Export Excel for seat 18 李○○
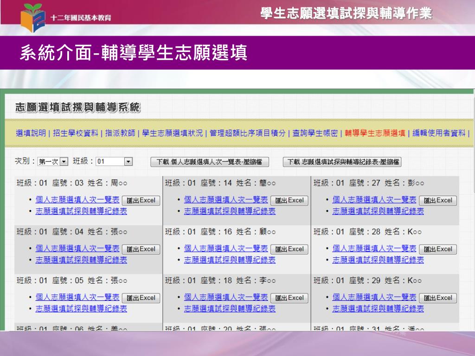The image size is (475, 356). (289, 298)
